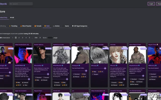Viewport: 161px width, 100px height.
Task: Open the Mysterious Hunter card title
Action: tap(58, 44)
